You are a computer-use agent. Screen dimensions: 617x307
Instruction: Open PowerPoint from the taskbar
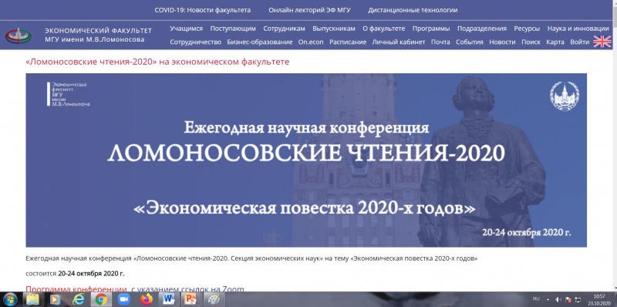tap(190, 299)
